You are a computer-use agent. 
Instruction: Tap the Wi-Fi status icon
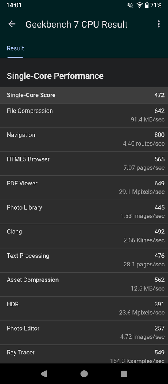coord(139,5)
